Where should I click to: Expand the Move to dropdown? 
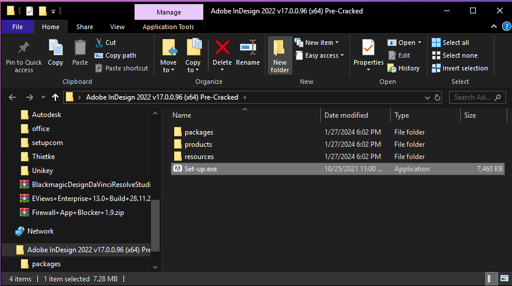(x=168, y=70)
